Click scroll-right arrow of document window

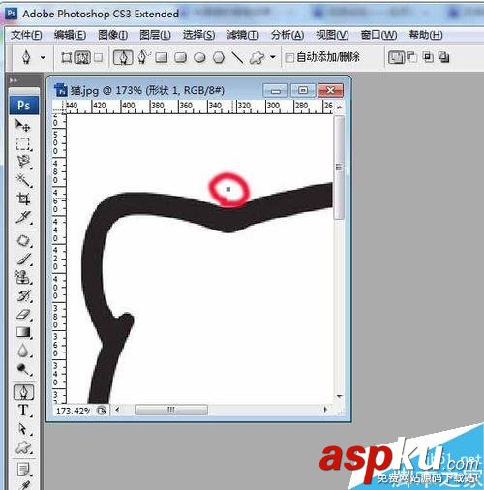pos(325,410)
